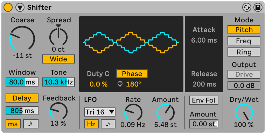Click the Release 200 ms value
Image resolution: width=266 pixels, height=134 pixels.
coord(204,84)
